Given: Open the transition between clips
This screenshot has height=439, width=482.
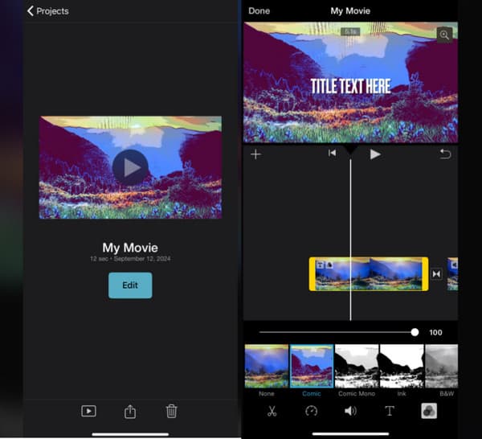Looking at the screenshot, I should coord(436,274).
